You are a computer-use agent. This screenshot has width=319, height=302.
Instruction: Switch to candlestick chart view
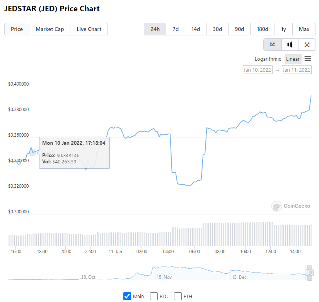pyautogui.click(x=289, y=45)
